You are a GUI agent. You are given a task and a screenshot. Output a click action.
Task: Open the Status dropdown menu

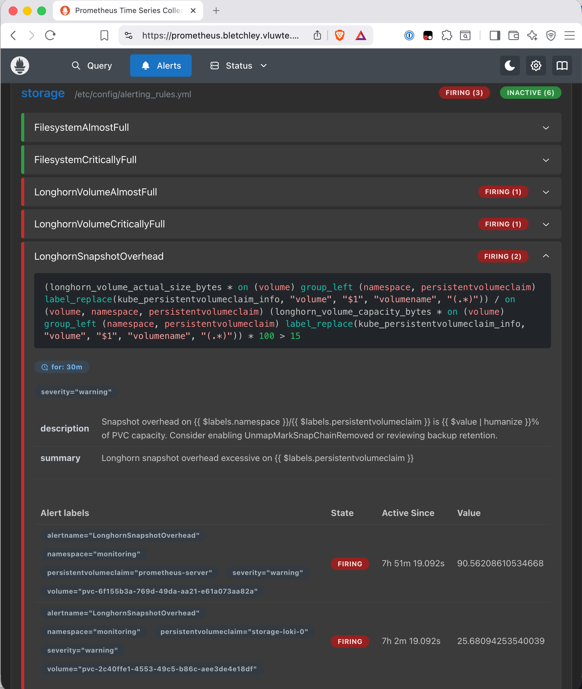tap(239, 66)
